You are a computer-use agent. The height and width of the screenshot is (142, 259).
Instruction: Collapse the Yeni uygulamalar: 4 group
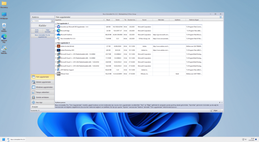(x=56, y=23)
